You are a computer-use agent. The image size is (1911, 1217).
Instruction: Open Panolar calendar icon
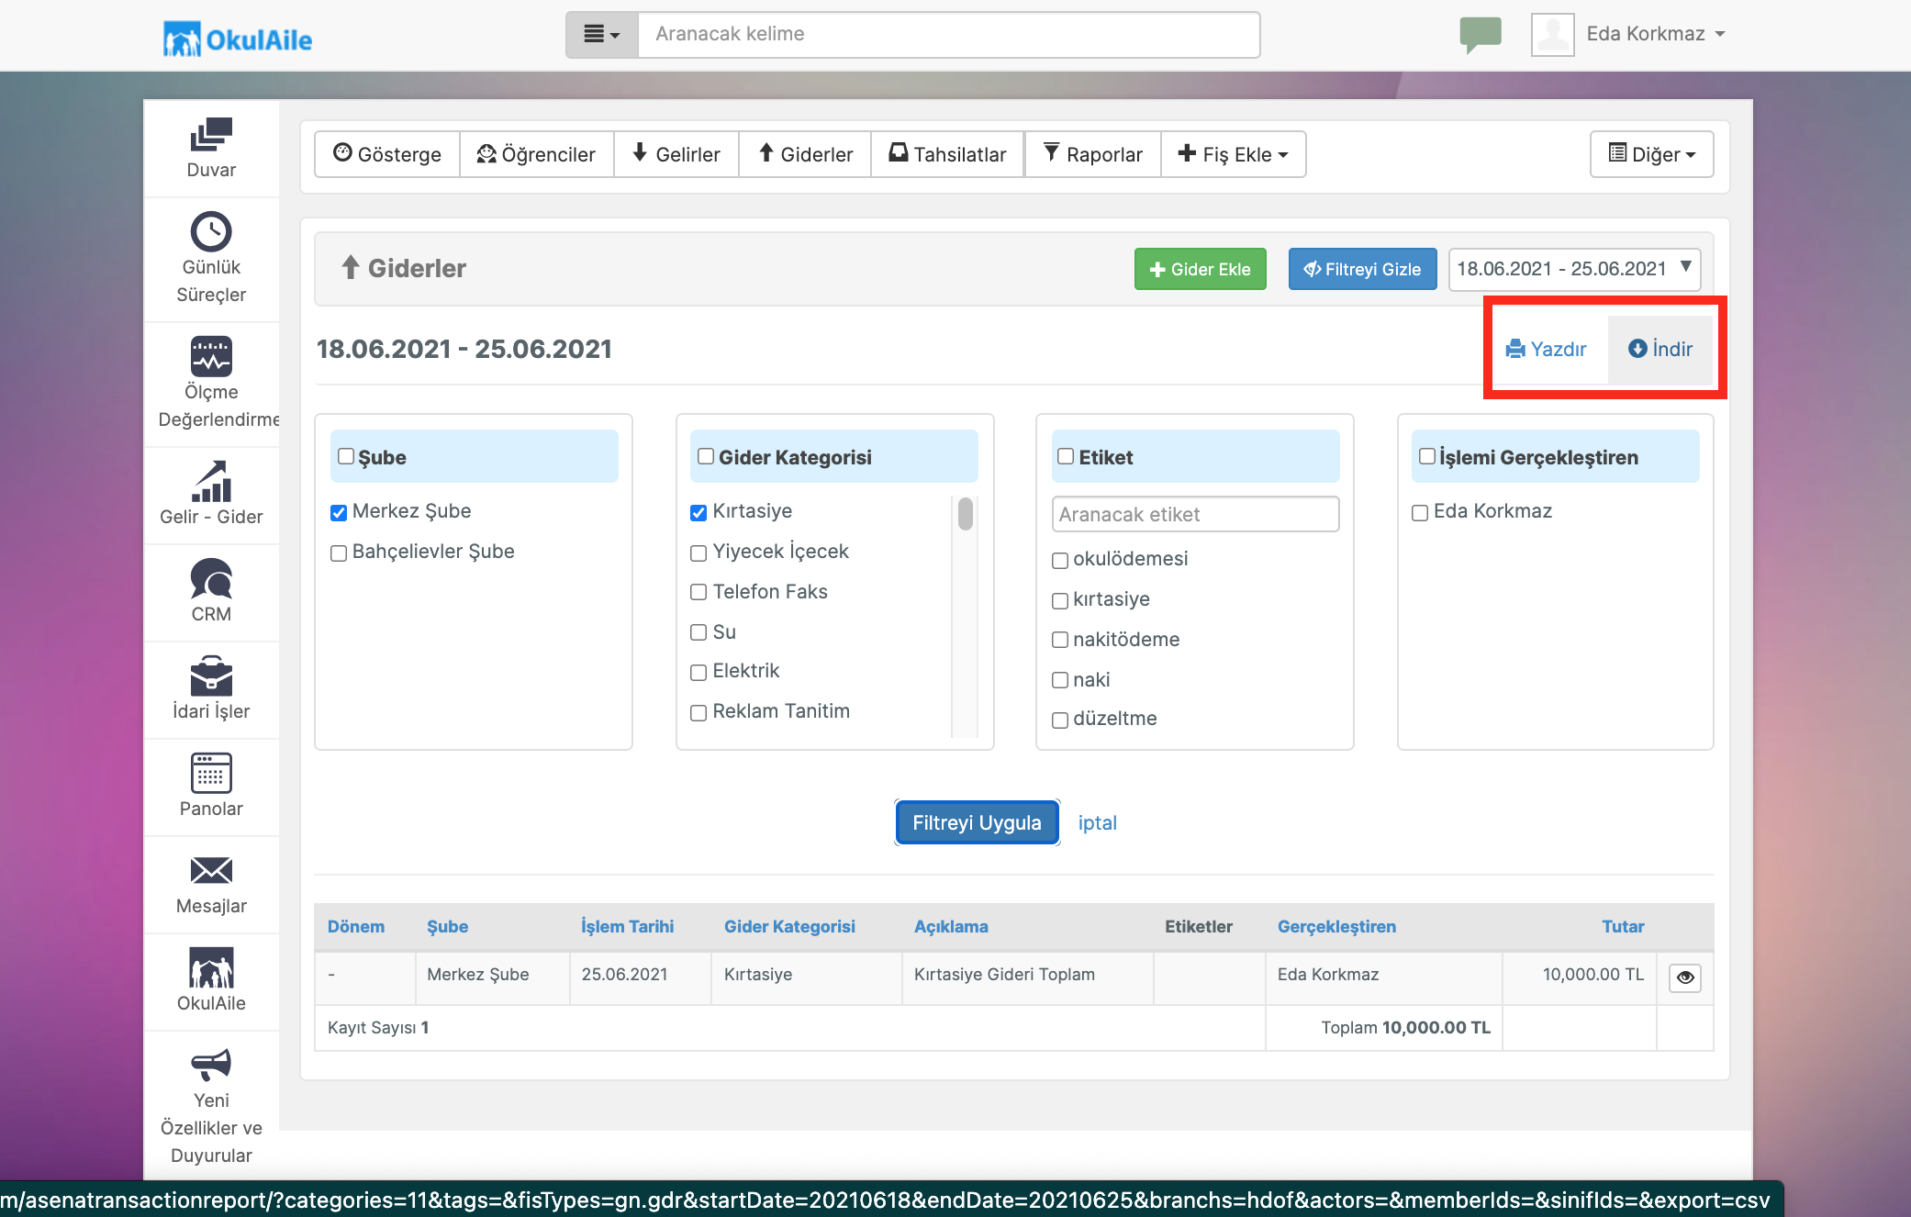(x=211, y=773)
